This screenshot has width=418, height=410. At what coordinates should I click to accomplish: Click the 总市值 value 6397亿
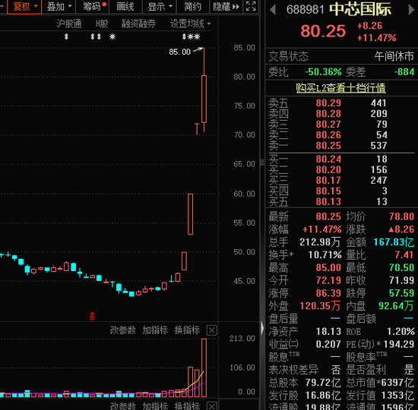coord(397,383)
